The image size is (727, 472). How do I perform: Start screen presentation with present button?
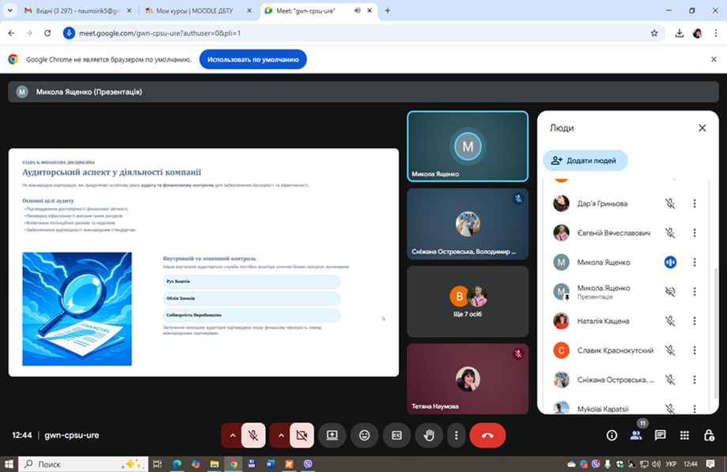coord(331,435)
